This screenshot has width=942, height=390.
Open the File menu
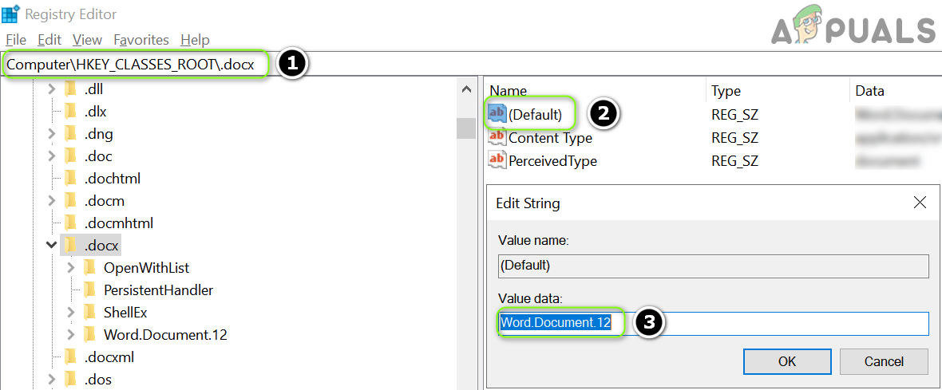click(x=16, y=40)
